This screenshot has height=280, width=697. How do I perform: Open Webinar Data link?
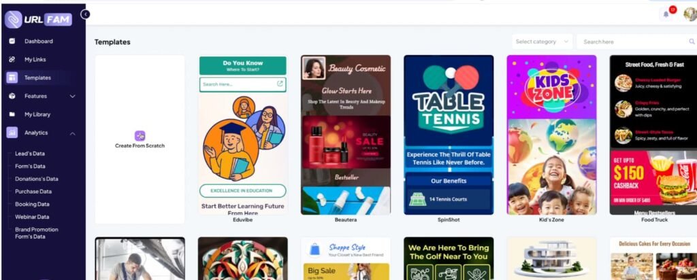point(32,217)
